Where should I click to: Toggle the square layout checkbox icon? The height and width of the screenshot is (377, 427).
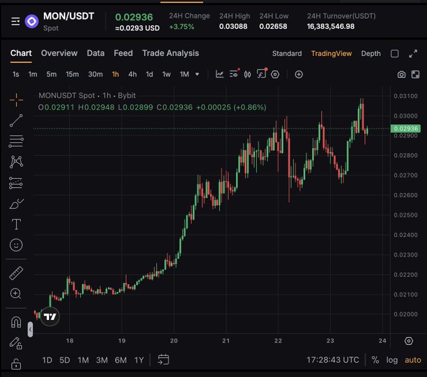[394, 53]
